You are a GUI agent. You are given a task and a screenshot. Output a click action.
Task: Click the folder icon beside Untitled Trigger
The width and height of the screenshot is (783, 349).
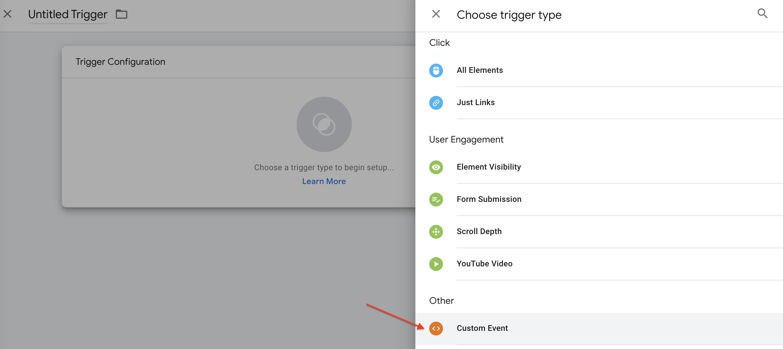coord(121,14)
